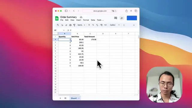Select column C header
Viewport: 192px width, 108px height.
(90, 34)
